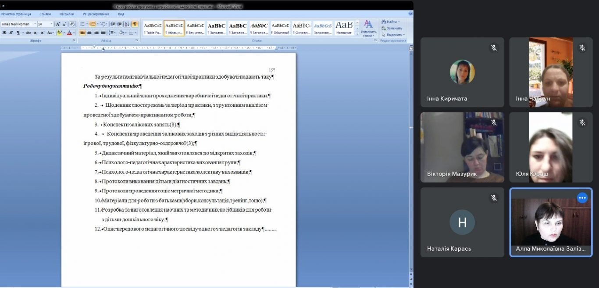Select the red font color swatch
The height and width of the screenshot is (288, 599).
click(70, 32)
